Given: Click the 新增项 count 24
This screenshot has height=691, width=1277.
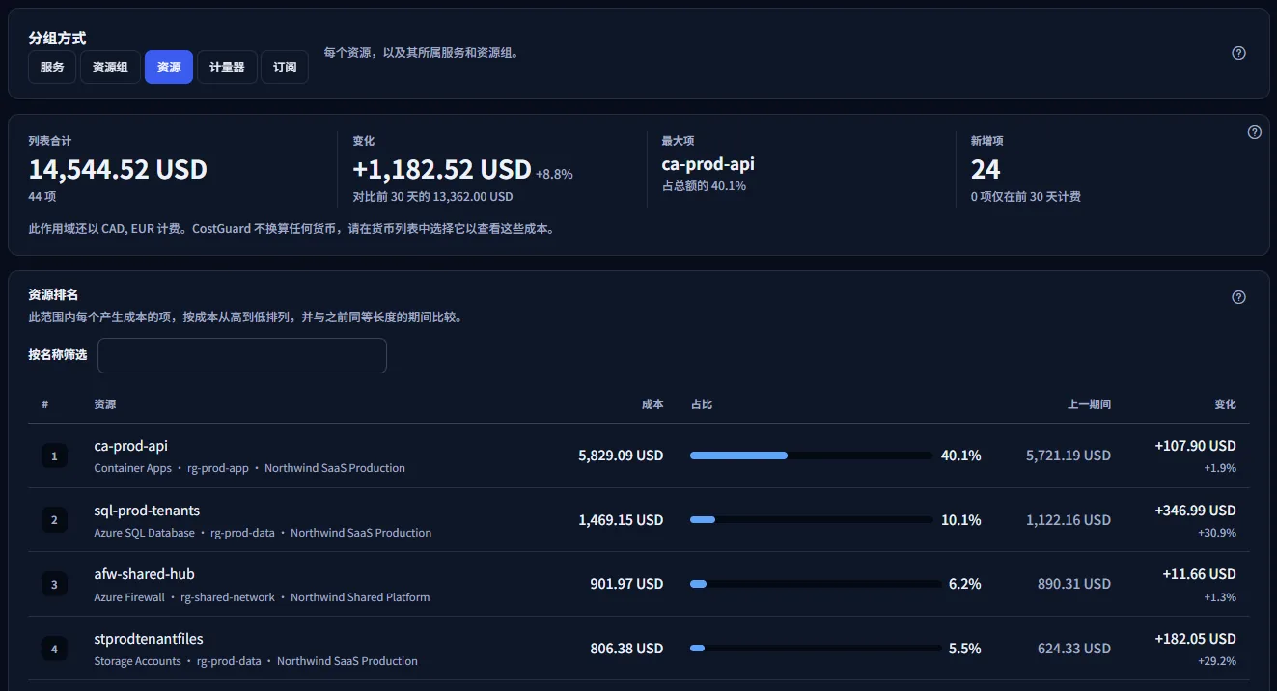Looking at the screenshot, I should 986,170.
